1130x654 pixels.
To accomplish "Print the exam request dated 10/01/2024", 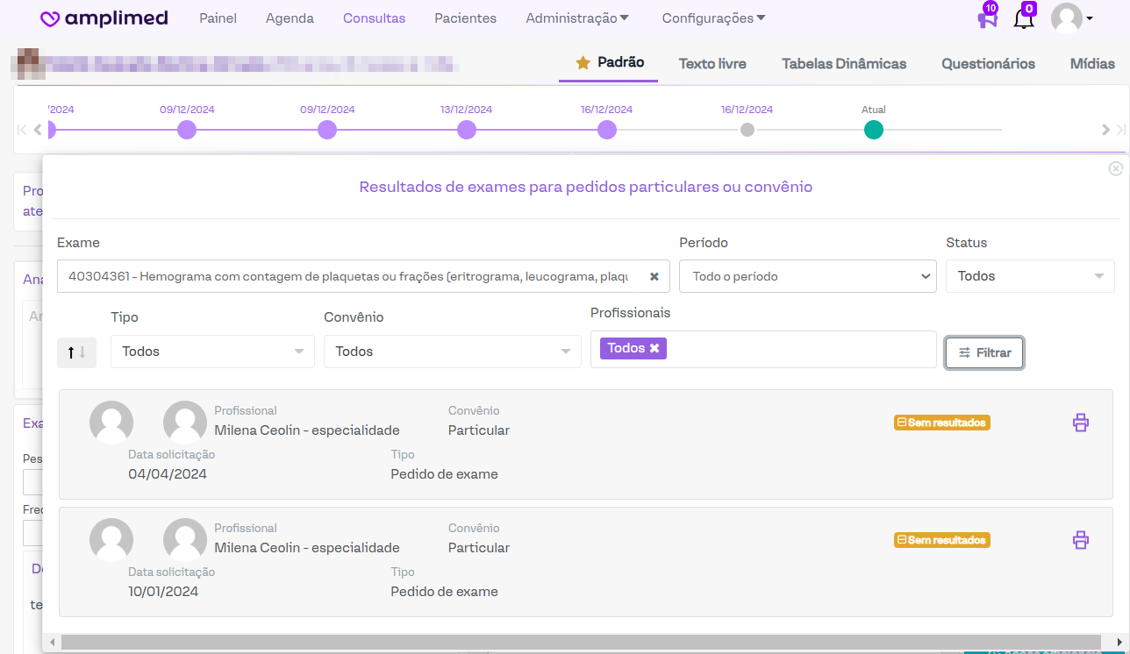I will [x=1080, y=540].
